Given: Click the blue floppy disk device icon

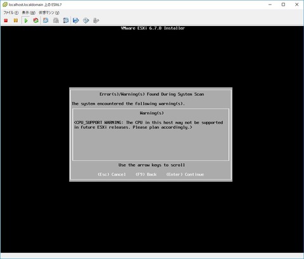Looking at the screenshot, I should click(76, 20).
